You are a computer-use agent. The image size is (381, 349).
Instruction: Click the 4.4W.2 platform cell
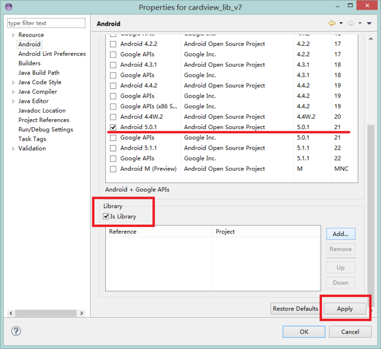tap(306, 117)
